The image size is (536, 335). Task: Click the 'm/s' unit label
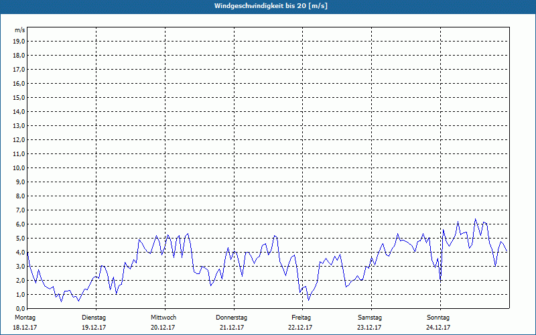[20, 30]
